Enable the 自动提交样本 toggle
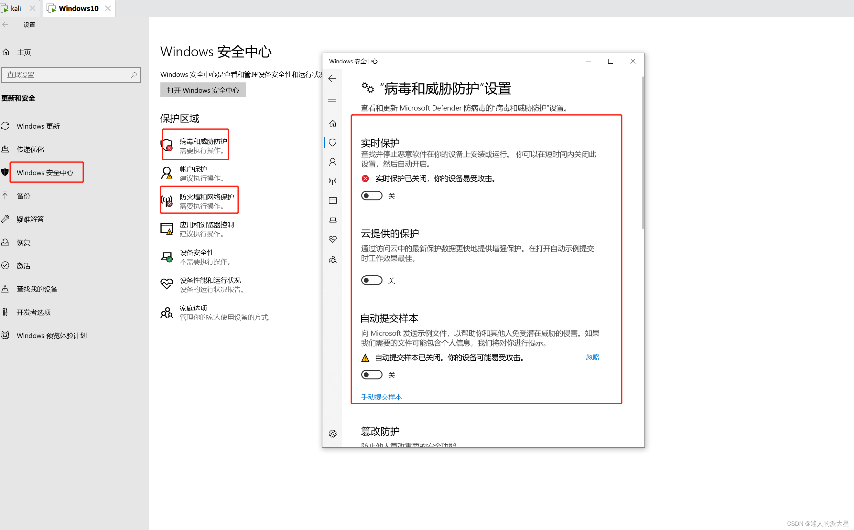 [372, 375]
